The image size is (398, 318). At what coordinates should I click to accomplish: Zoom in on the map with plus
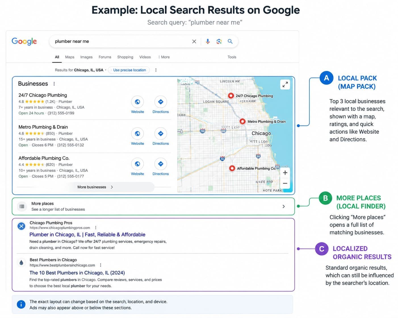pyautogui.click(x=285, y=173)
